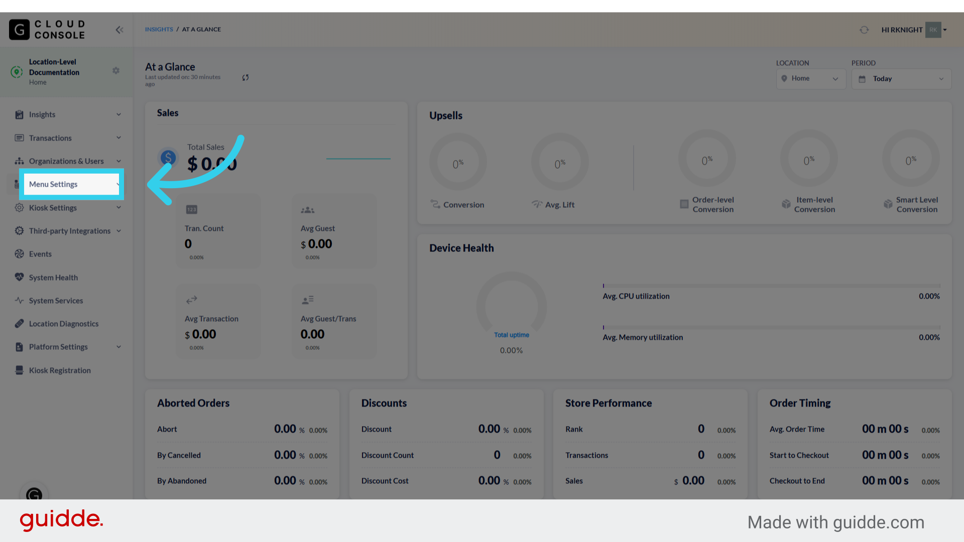The height and width of the screenshot is (542, 964).
Task: Click the Avg. Lift metric icon
Action: (x=537, y=204)
